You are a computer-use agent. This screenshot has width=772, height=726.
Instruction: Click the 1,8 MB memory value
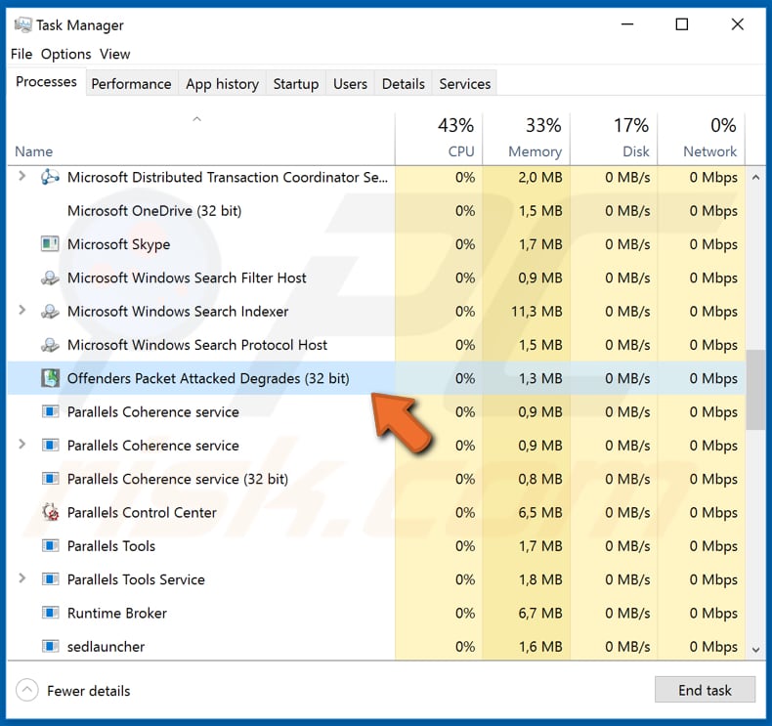(x=540, y=579)
